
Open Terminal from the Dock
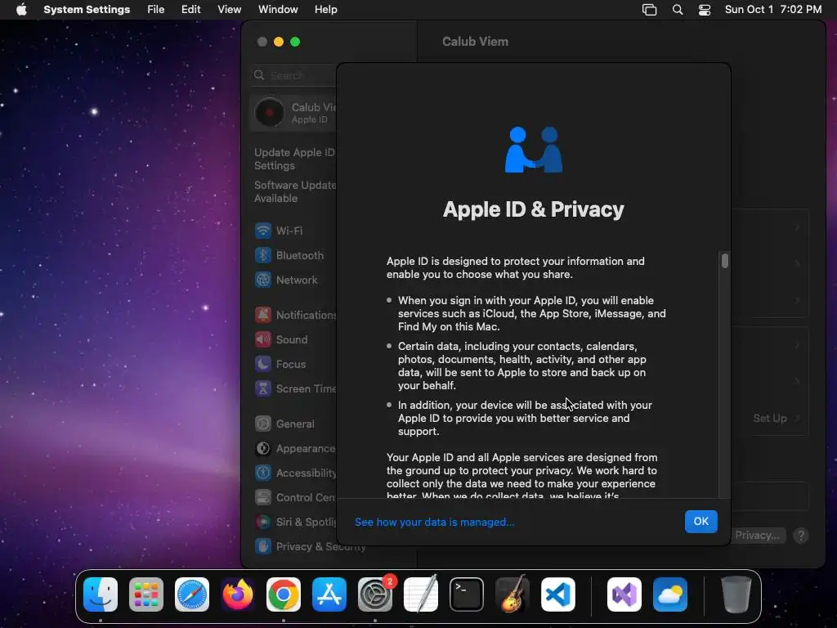click(x=467, y=594)
